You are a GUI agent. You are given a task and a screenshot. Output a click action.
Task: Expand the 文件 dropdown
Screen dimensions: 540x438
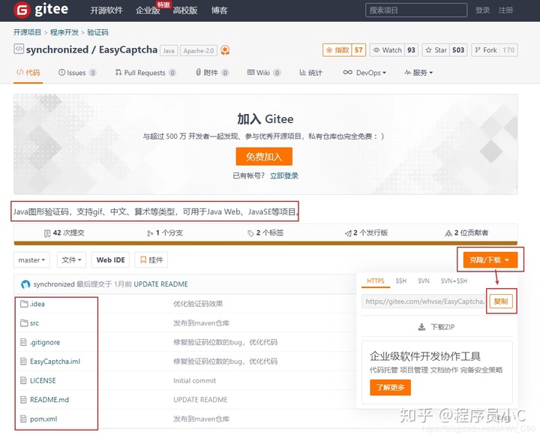coord(72,260)
